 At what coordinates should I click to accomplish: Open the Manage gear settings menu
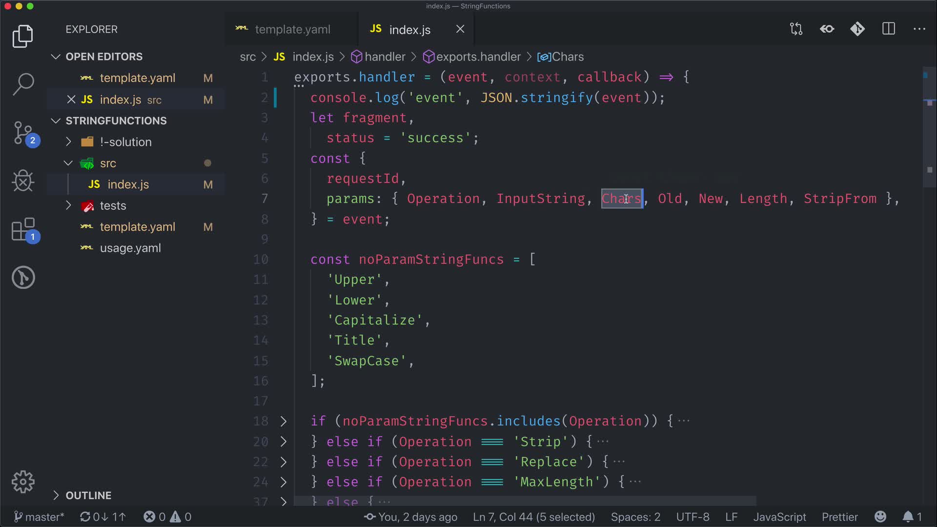[23, 482]
